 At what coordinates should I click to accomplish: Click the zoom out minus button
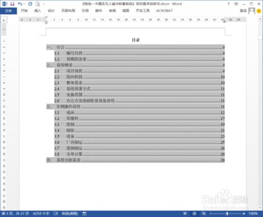coord(211,214)
